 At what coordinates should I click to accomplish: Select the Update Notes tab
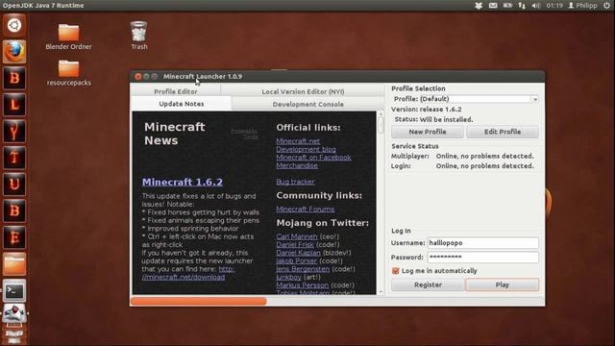(x=182, y=104)
